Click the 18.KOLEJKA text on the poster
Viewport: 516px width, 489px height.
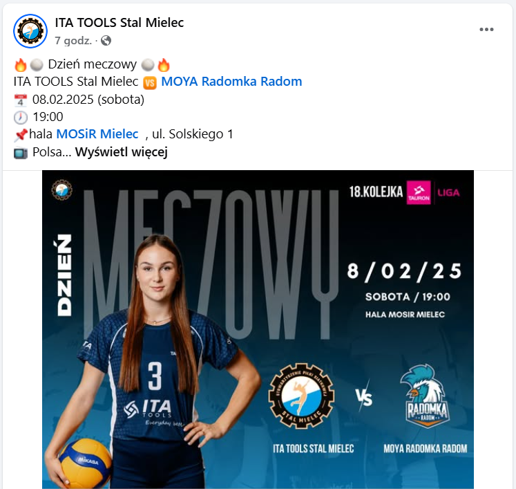coord(376,192)
